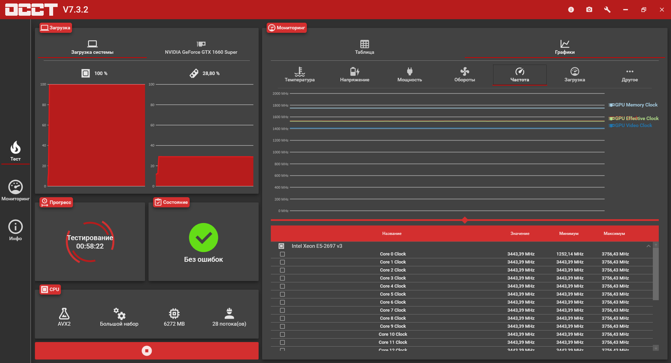671x363 pixels.
Task: Show the Обороты fan graphs
Action: pos(464,74)
